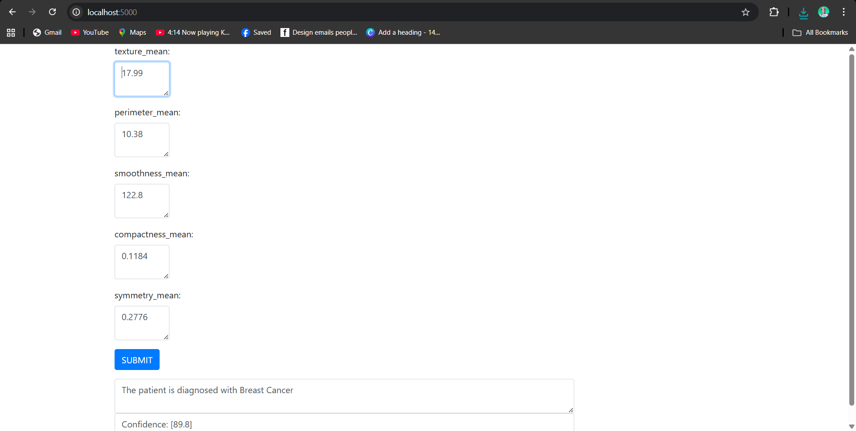The image size is (856, 431).
Task: Open the Facebook Saved bookmark
Action: (256, 33)
